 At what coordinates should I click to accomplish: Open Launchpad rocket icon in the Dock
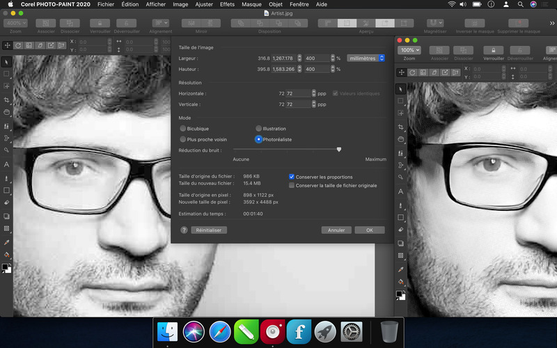click(x=325, y=332)
